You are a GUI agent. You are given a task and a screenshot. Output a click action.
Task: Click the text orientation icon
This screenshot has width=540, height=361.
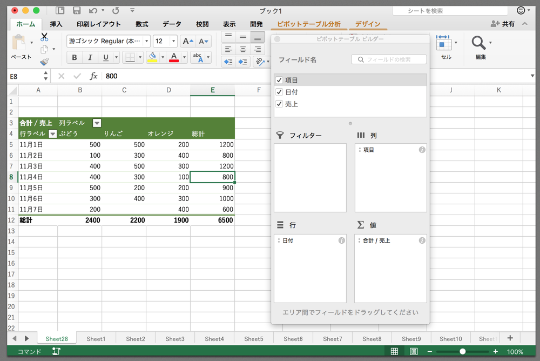(x=260, y=62)
